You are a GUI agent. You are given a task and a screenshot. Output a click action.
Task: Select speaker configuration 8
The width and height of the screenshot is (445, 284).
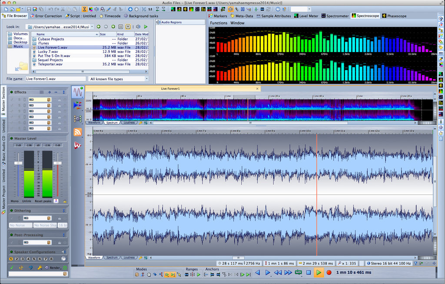[51, 259]
